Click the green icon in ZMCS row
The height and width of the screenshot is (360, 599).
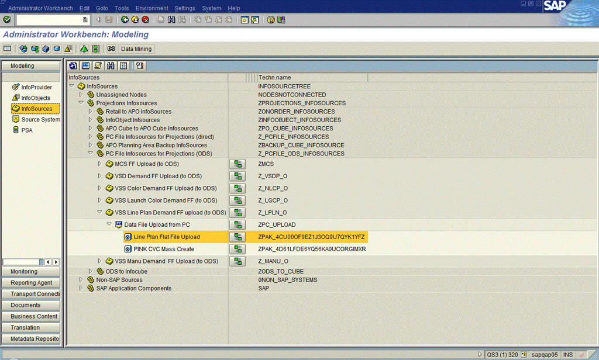coord(237,164)
